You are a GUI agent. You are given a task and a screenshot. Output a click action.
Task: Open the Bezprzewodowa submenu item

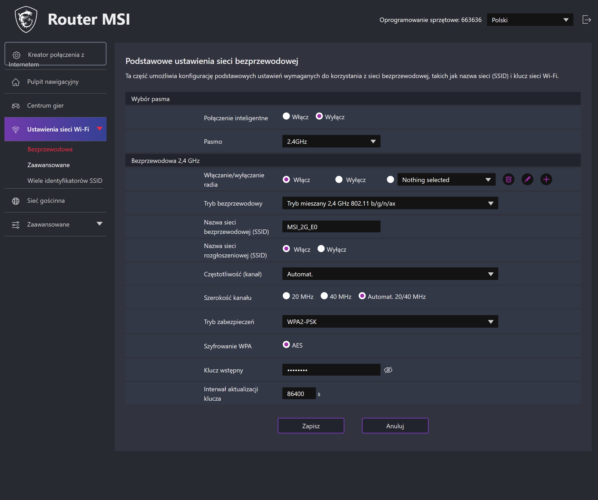click(x=50, y=149)
